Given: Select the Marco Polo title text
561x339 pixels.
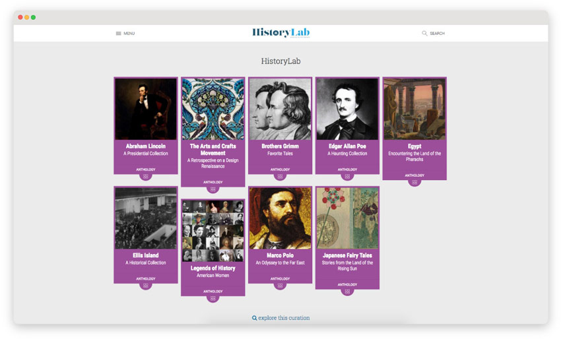Looking at the screenshot, I should [x=280, y=255].
